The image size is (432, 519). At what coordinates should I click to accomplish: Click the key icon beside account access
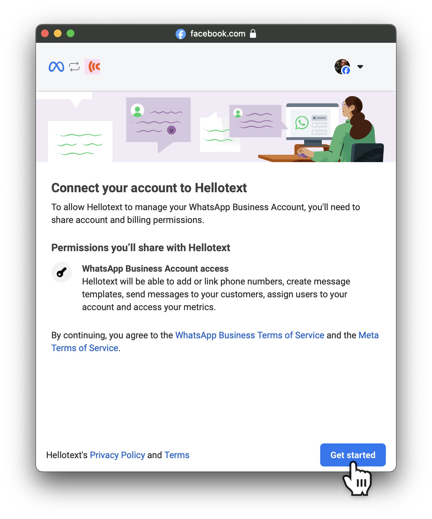[62, 272]
